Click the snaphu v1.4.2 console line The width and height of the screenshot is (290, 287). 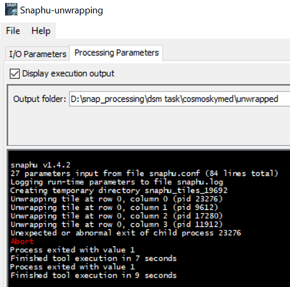point(40,165)
